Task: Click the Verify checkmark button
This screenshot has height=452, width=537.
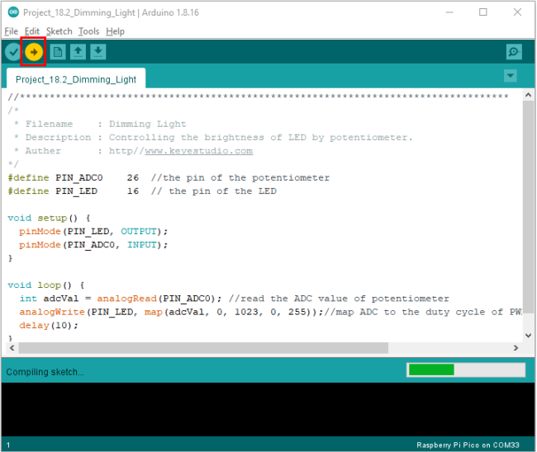Action: pyautogui.click(x=13, y=52)
